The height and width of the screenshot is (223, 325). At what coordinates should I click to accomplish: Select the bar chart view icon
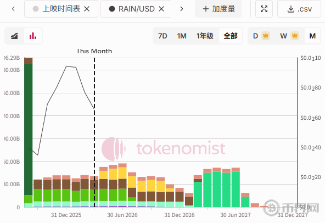(x=33, y=36)
